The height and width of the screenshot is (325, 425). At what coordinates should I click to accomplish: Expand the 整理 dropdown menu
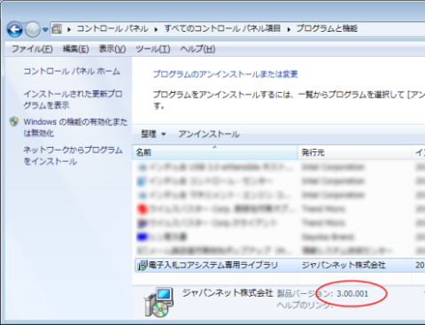[x=153, y=135]
